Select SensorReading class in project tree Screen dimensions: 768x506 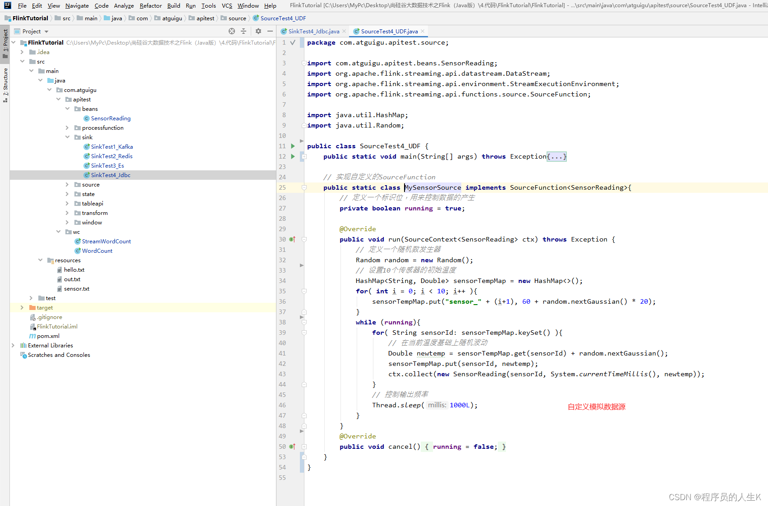[x=110, y=119]
